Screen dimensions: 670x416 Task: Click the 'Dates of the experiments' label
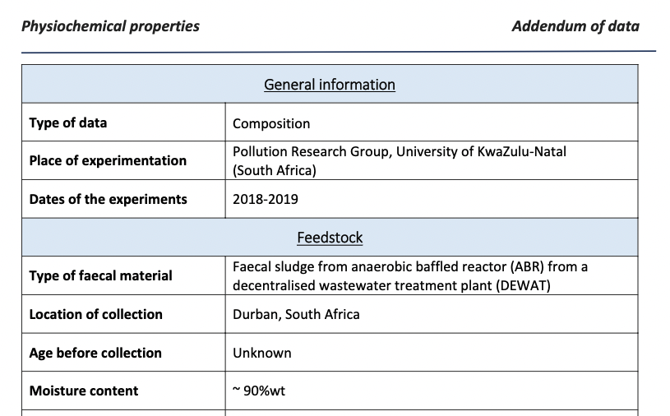(109, 199)
